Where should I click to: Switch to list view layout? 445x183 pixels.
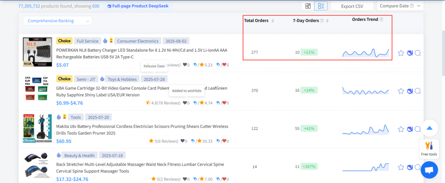(x=321, y=6)
